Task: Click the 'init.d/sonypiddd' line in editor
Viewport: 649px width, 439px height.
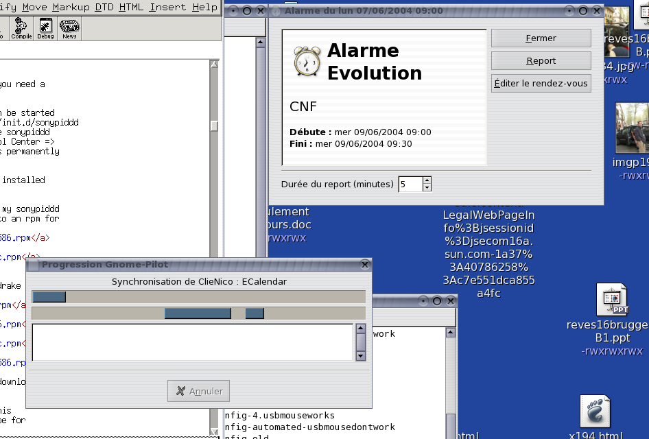Action: [39, 123]
